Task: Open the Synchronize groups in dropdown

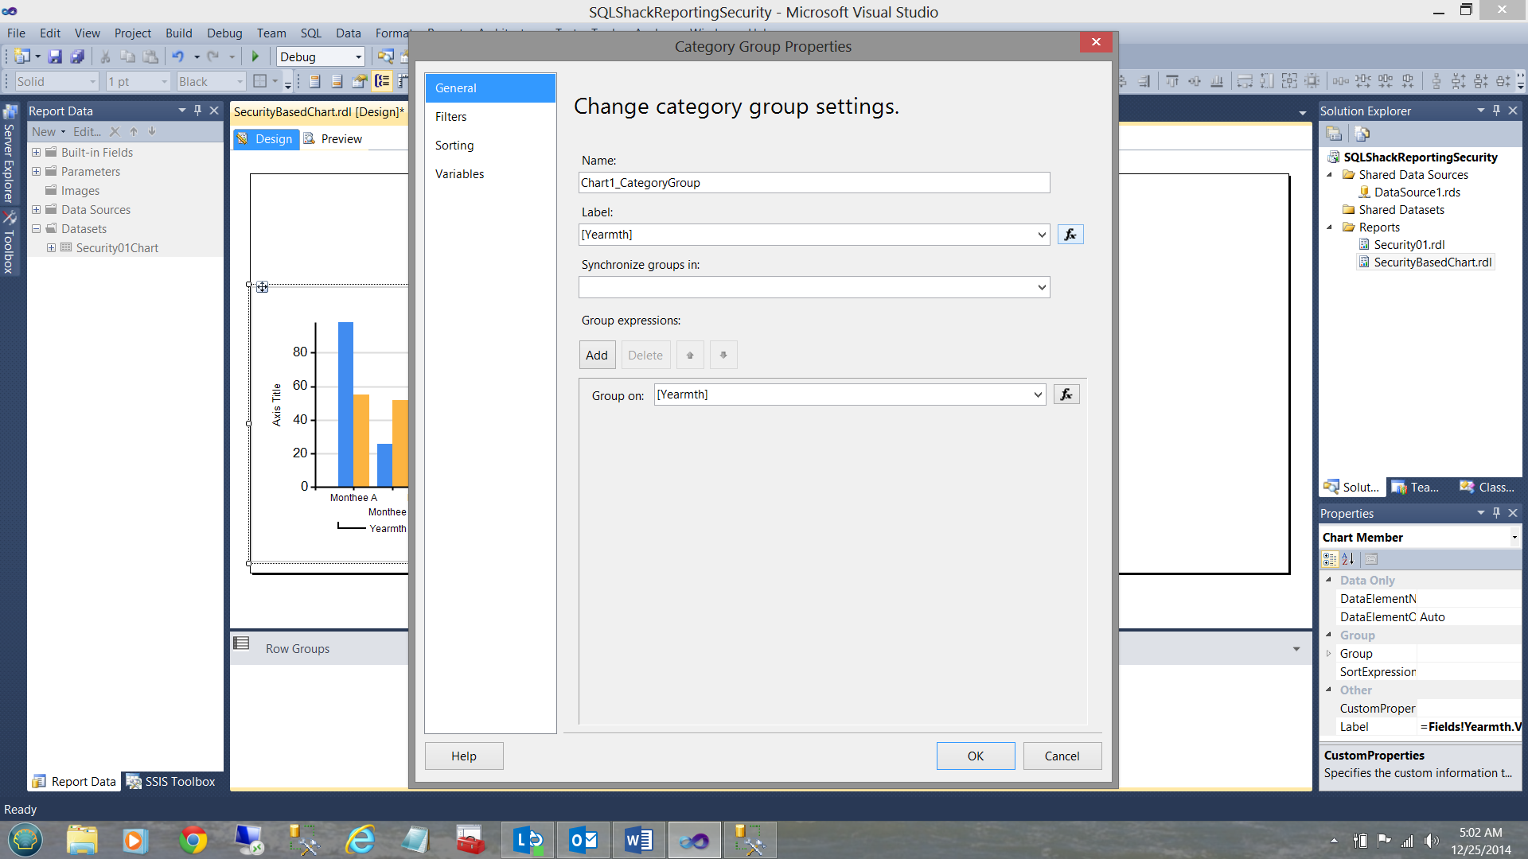Action: [x=1041, y=287]
